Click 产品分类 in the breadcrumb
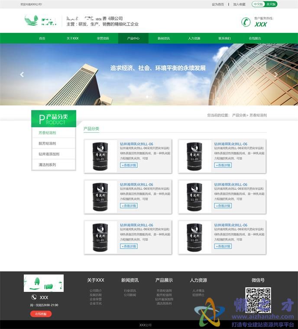The image size is (298, 329). coord(239,115)
